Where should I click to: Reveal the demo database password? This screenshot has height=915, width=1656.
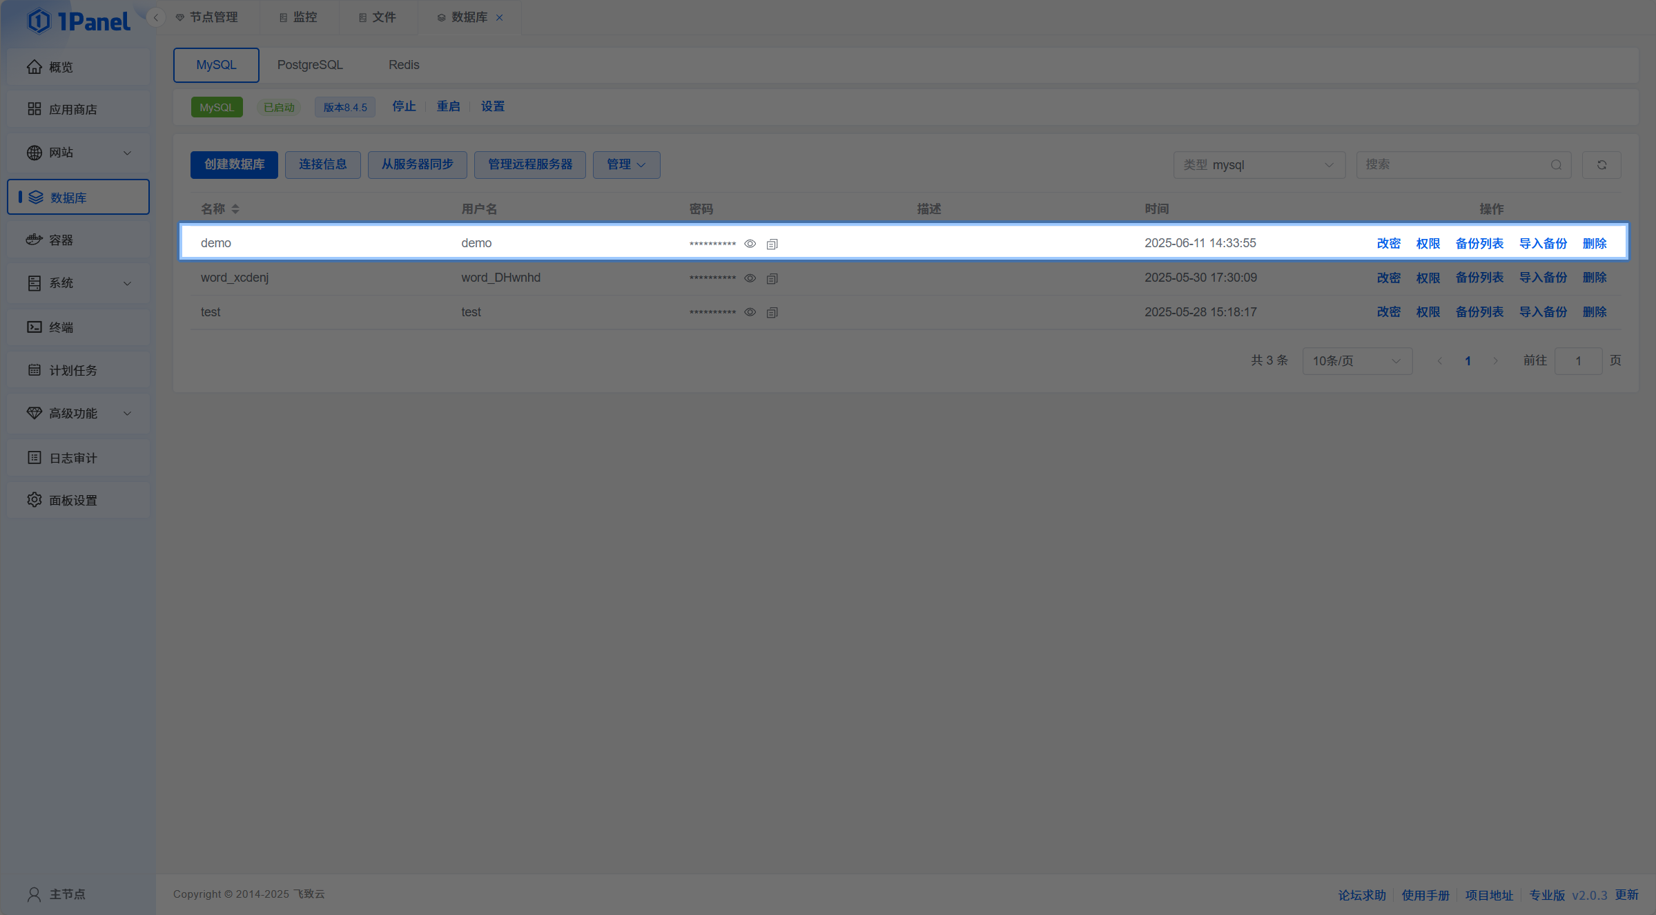[750, 244]
